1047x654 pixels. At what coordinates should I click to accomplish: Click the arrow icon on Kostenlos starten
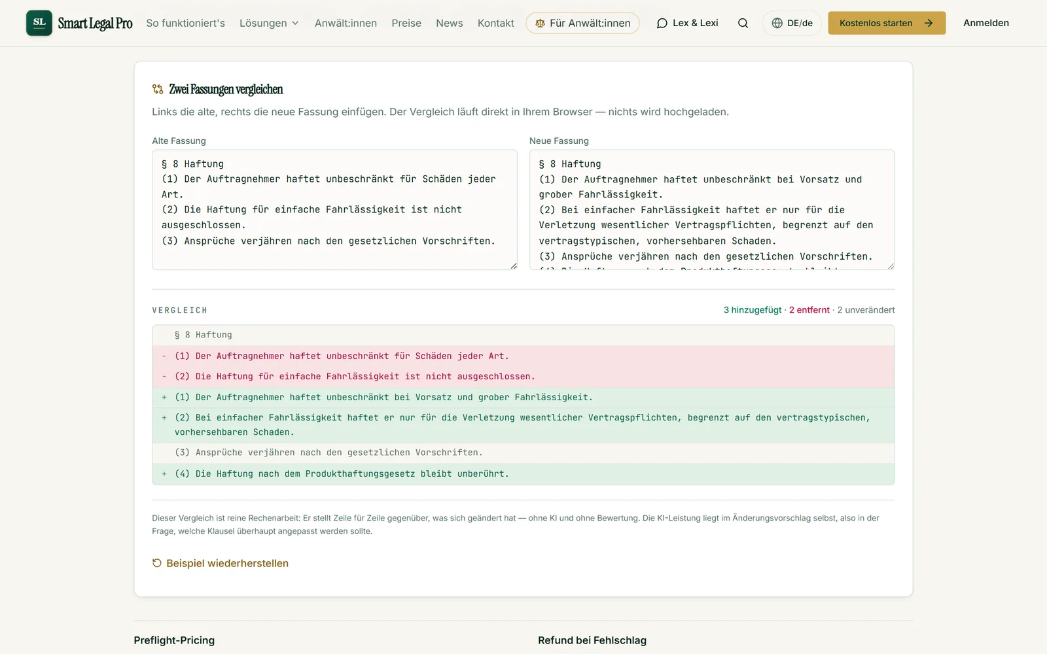click(928, 23)
